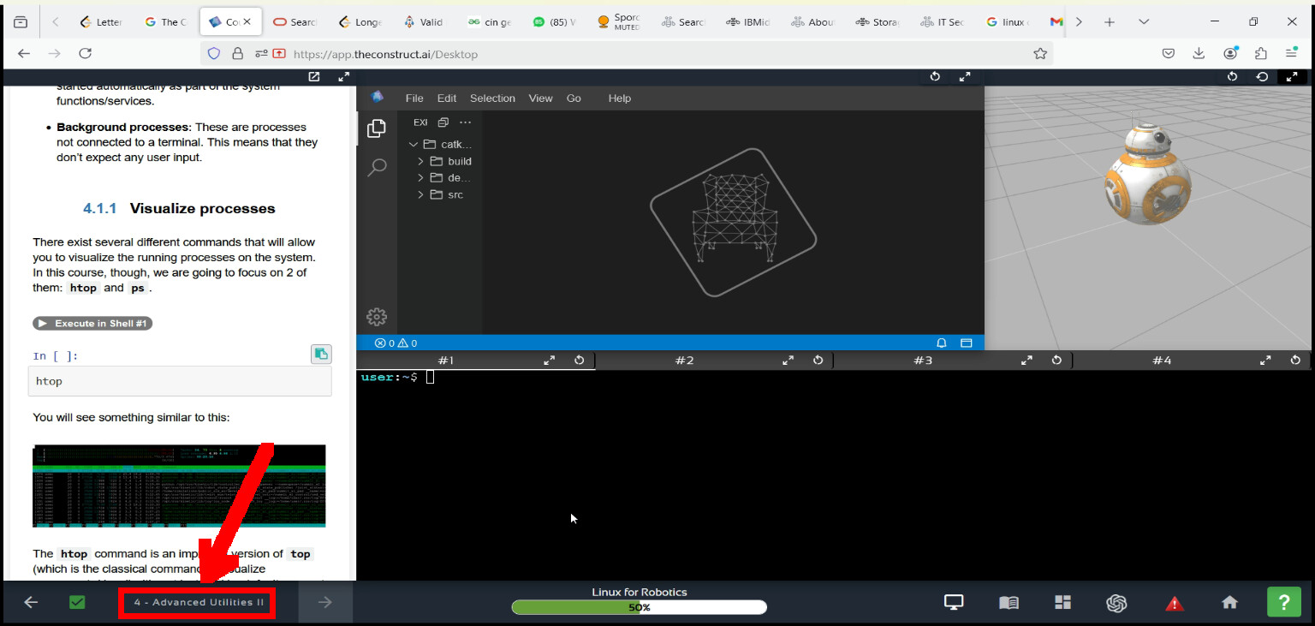Viewport: 1315px width, 626px height.
Task: Bookmark this page with the star
Action: tap(1040, 53)
